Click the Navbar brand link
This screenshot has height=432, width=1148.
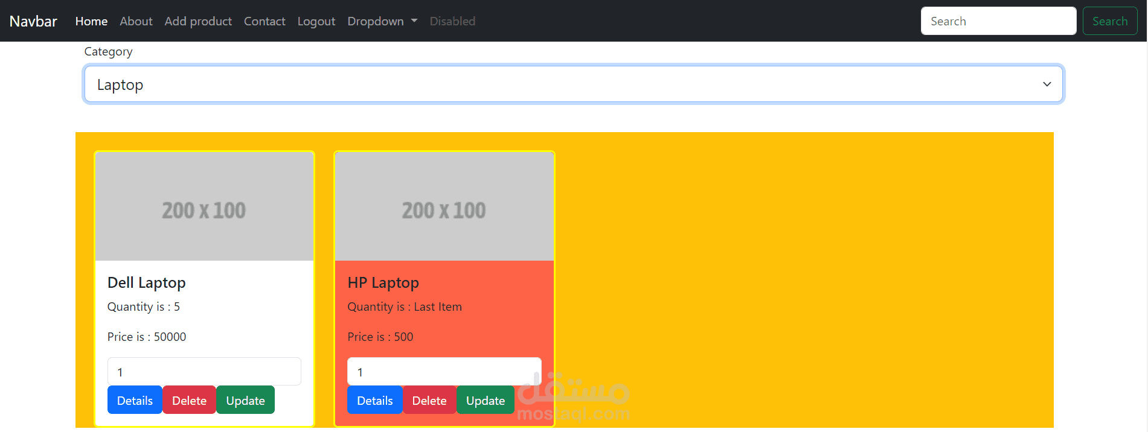click(x=33, y=21)
